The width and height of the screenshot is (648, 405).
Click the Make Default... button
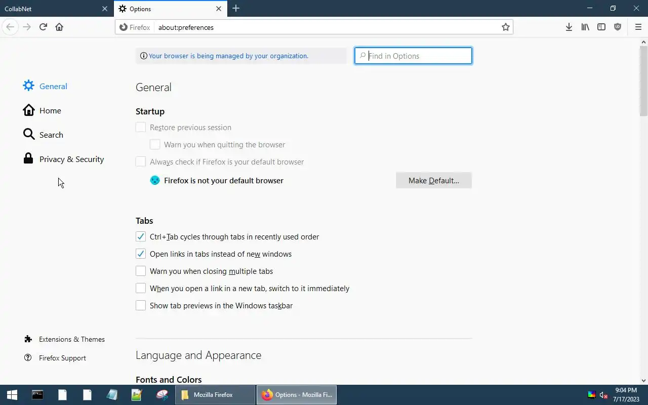click(x=434, y=180)
